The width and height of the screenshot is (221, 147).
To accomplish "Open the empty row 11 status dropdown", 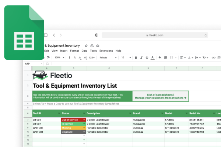I will (84, 136).
